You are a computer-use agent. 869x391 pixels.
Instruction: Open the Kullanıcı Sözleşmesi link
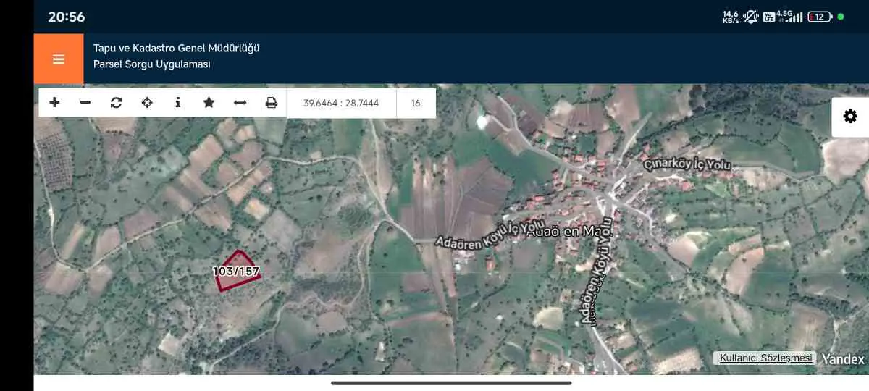point(765,358)
